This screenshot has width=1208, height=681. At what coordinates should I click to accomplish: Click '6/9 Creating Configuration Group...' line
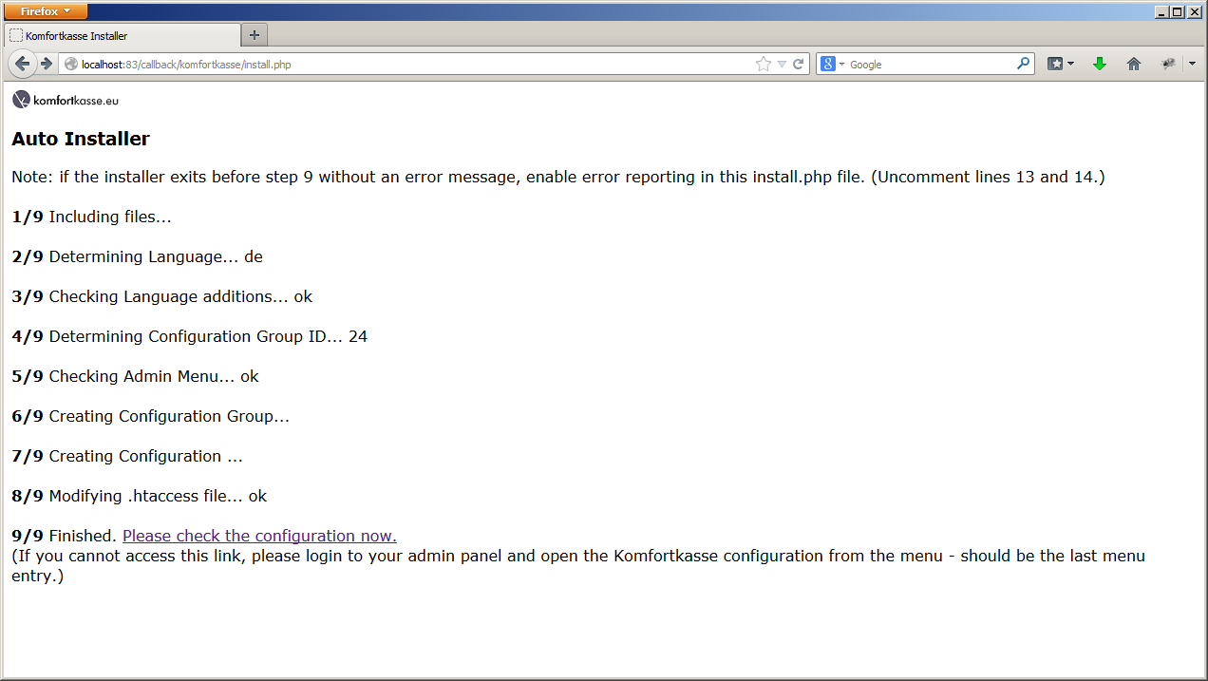click(150, 416)
